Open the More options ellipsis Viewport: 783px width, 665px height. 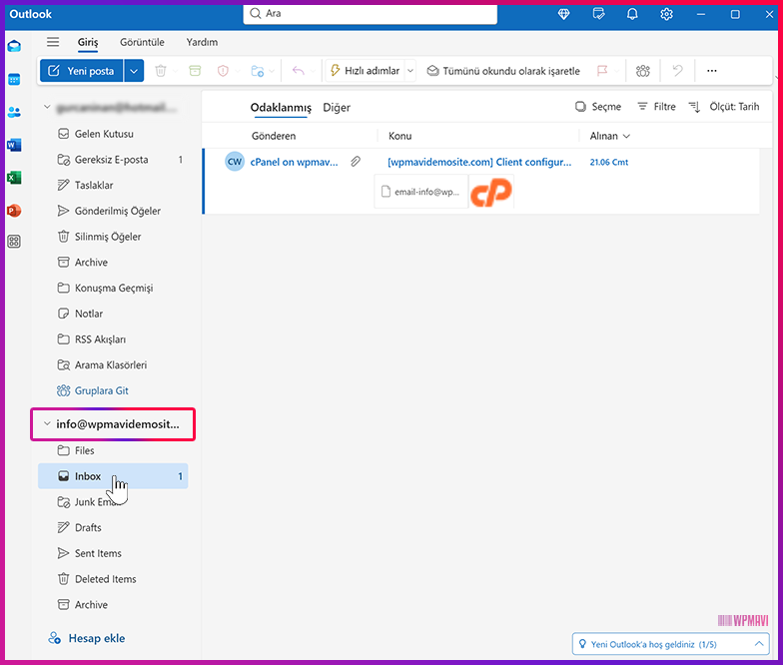point(711,71)
